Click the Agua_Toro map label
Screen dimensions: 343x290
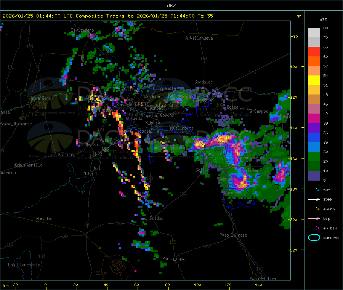pos(41,98)
